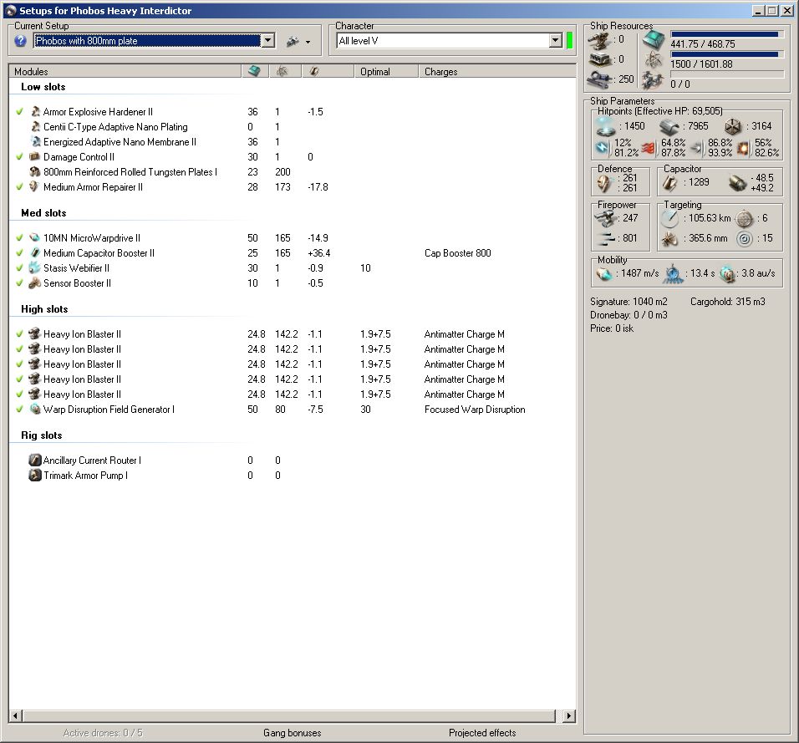Click the Active drones 0 / 5 label
Screen dimensions: 799x743
coord(103,733)
